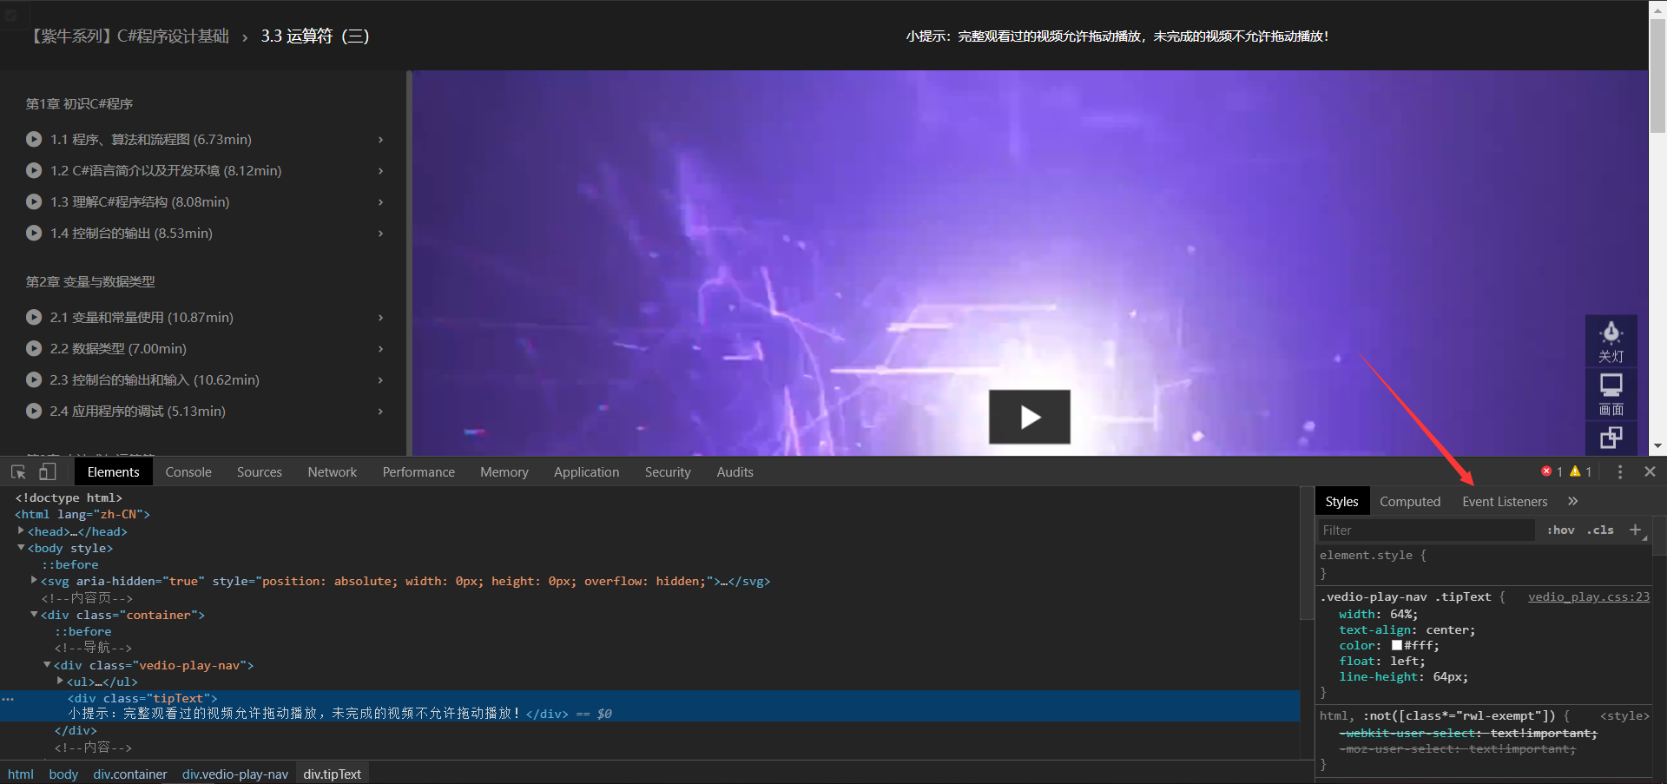The image size is (1667, 784).
Task: Expand the chevron on lesson 1.3 row
Action: (380, 201)
